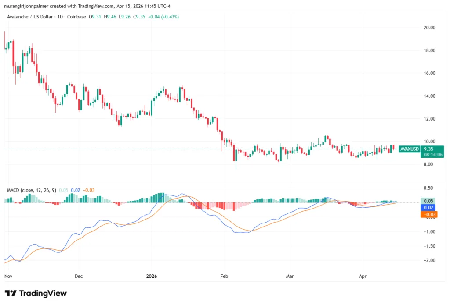Viewport: 450px width, 305px height.
Task: Select the AVAXUSD price label on price scale
Action: pyautogui.click(x=409, y=149)
